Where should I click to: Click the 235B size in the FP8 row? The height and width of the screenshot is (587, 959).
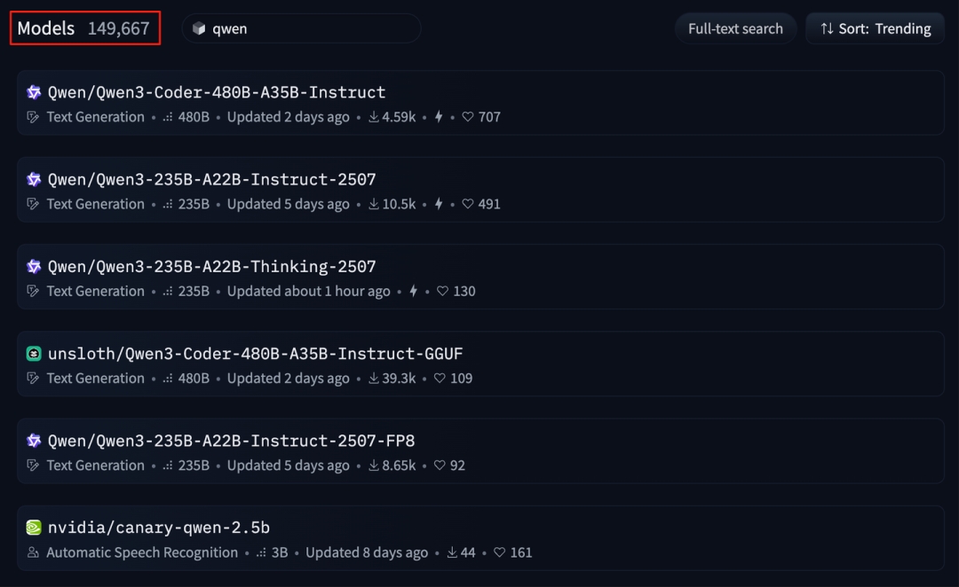coord(194,466)
